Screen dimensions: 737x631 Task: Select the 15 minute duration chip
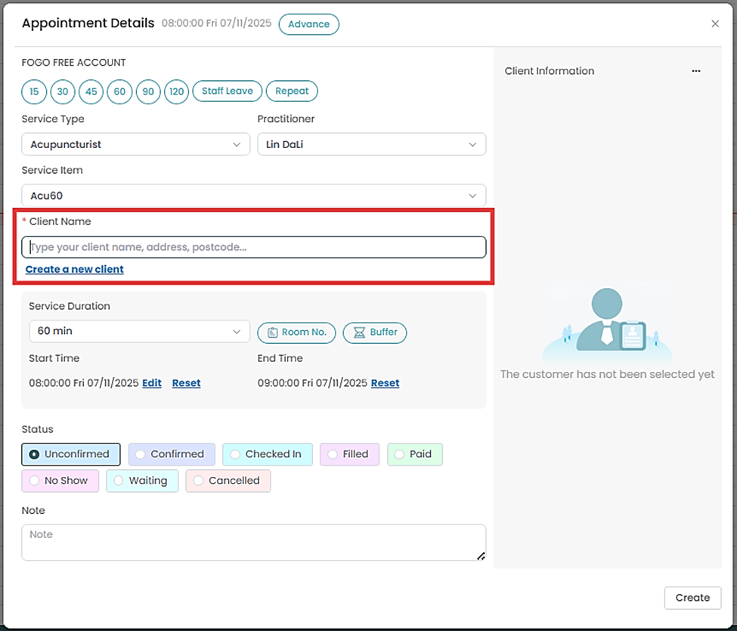click(x=34, y=91)
